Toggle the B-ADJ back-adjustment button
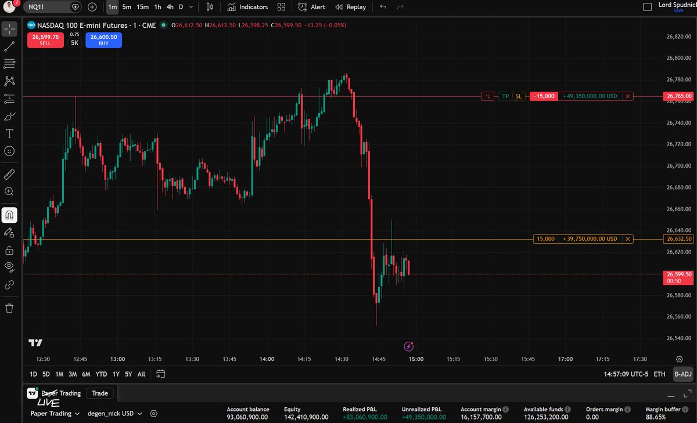This screenshot has width=697, height=423. (x=683, y=374)
